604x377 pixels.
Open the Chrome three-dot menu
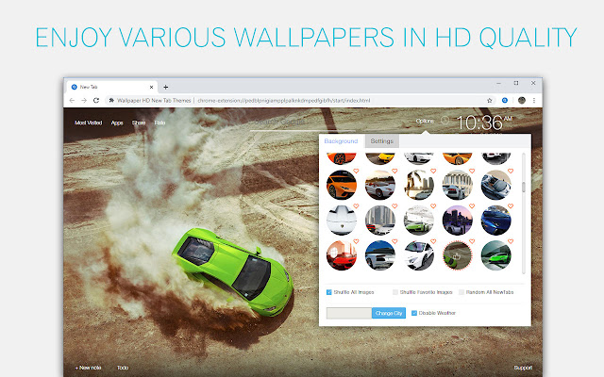click(534, 101)
